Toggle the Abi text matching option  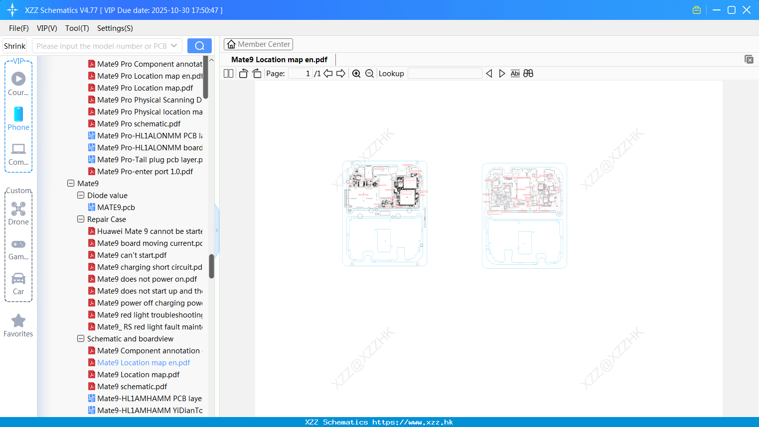515,74
